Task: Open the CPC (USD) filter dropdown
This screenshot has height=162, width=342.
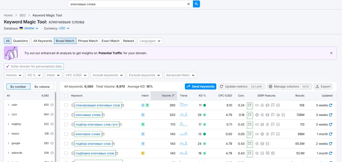Action: coord(76,75)
